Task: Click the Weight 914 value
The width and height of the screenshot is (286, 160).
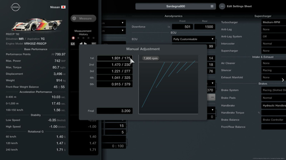Action: point(59,80)
